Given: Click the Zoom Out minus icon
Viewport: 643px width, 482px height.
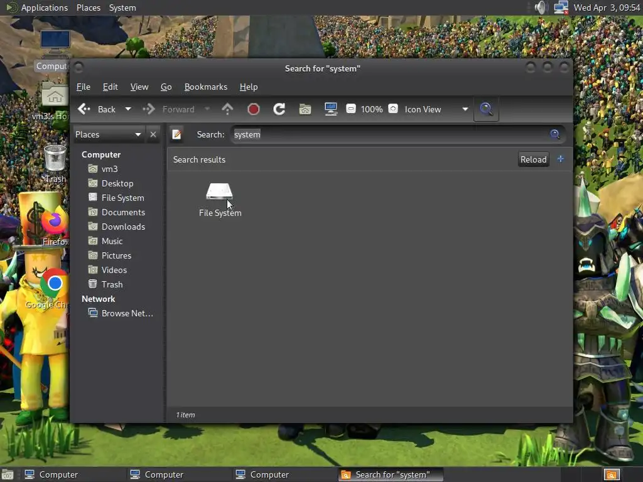Looking at the screenshot, I should pyautogui.click(x=351, y=109).
